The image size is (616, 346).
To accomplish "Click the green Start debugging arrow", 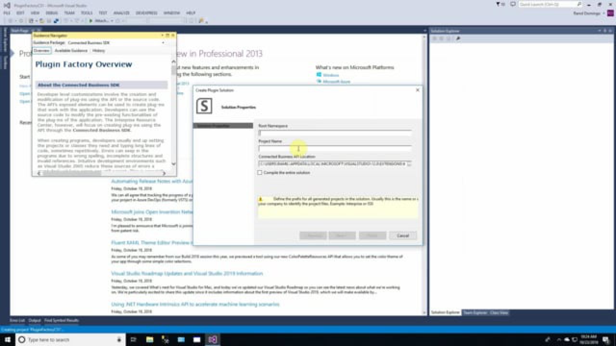I will tap(91, 21).
